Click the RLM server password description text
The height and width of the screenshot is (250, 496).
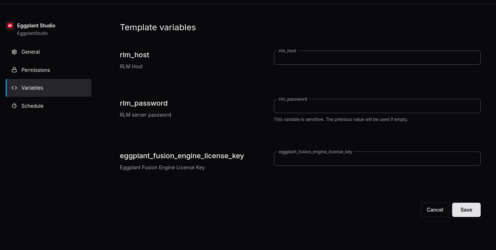click(x=145, y=115)
